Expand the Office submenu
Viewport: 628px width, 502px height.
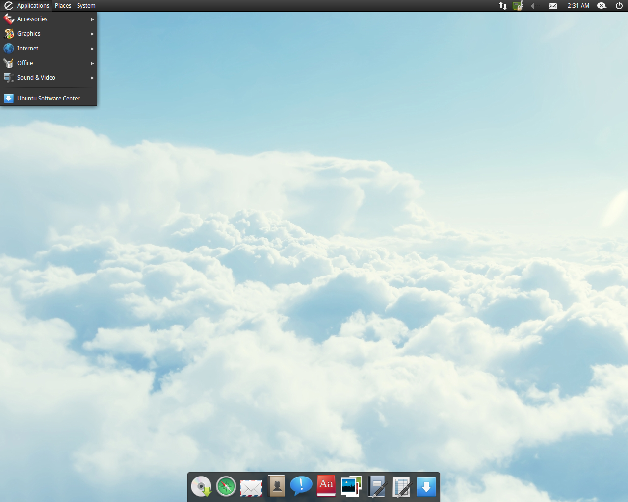[x=49, y=63]
